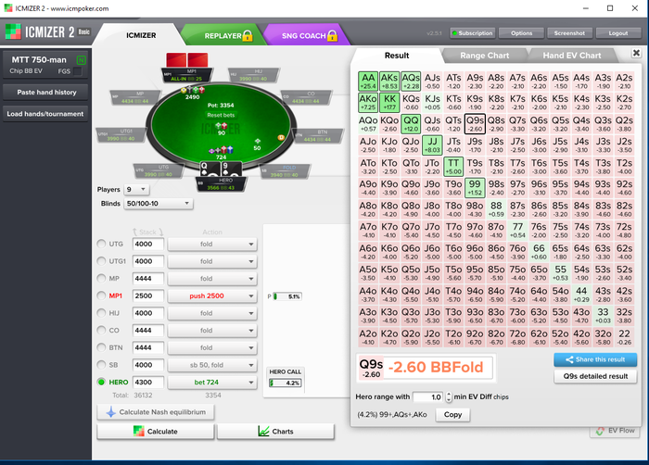Click the min EV Diff 1.0 input field
The width and height of the screenshot is (649, 465).
click(x=428, y=397)
